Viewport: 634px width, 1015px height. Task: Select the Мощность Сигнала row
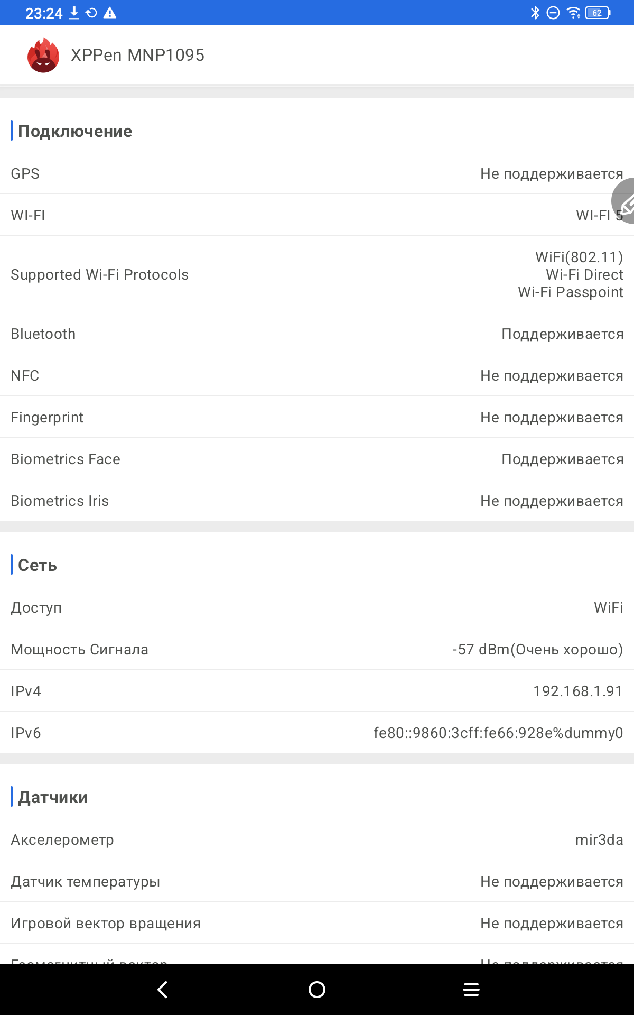[317, 649]
